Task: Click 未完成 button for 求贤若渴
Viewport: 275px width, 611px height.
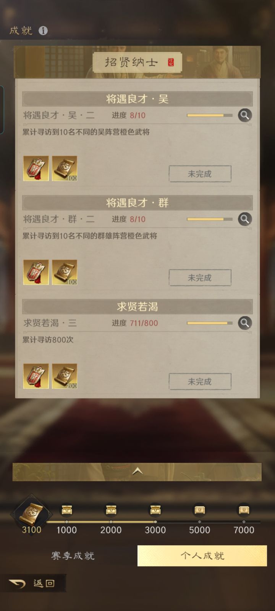Action: pyautogui.click(x=200, y=381)
